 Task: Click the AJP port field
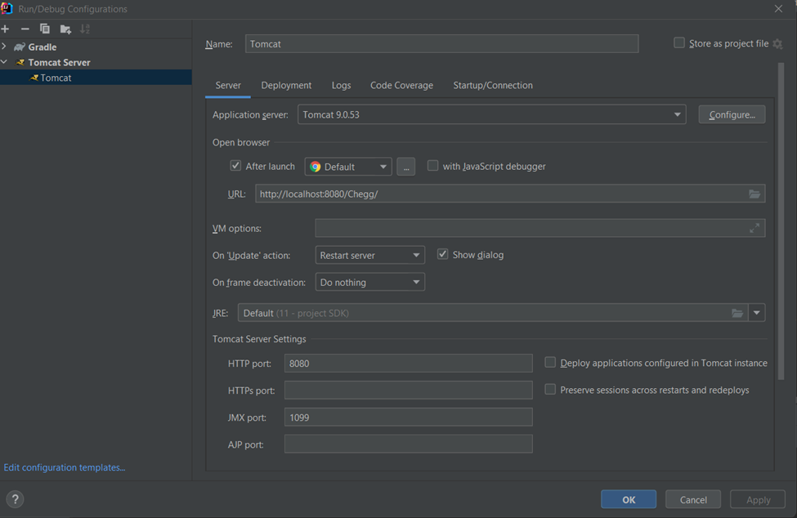pos(408,444)
